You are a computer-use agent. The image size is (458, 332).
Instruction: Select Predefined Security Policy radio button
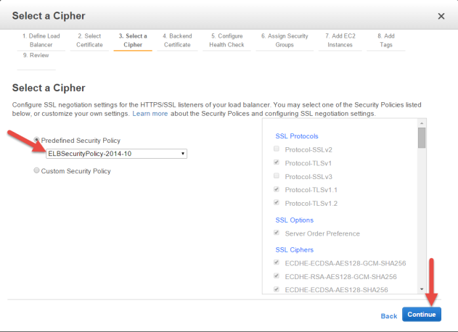pos(36,140)
